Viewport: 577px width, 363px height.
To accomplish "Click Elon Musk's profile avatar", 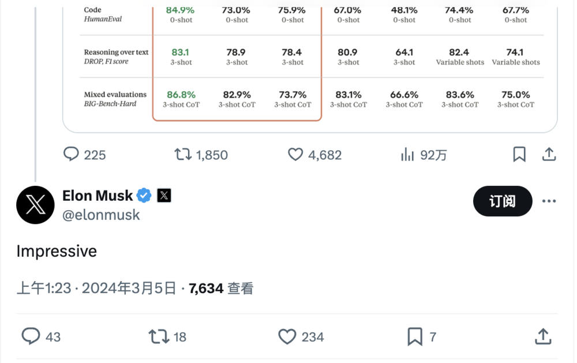I will coord(35,205).
